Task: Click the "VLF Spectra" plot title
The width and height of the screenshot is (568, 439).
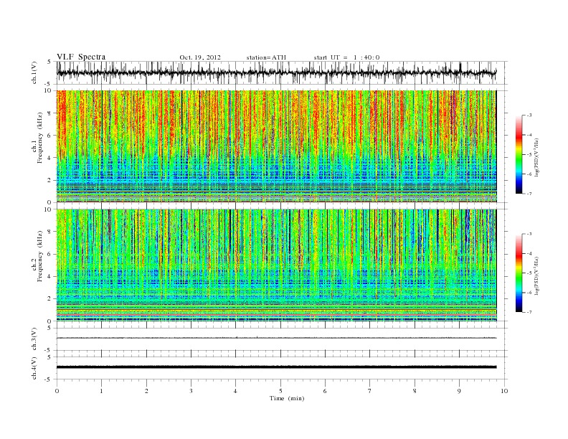Action: 81,57
